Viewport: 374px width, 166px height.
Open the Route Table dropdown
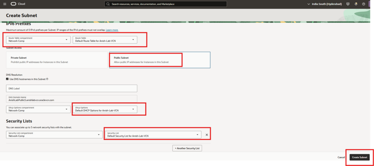tap(105, 39)
